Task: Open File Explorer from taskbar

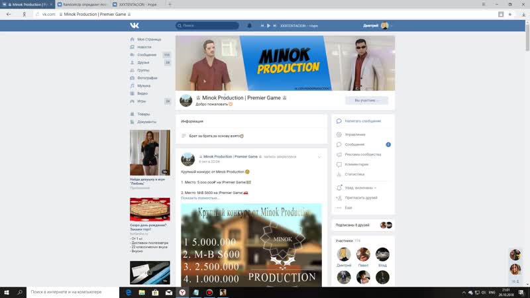Action: pyautogui.click(x=142, y=293)
